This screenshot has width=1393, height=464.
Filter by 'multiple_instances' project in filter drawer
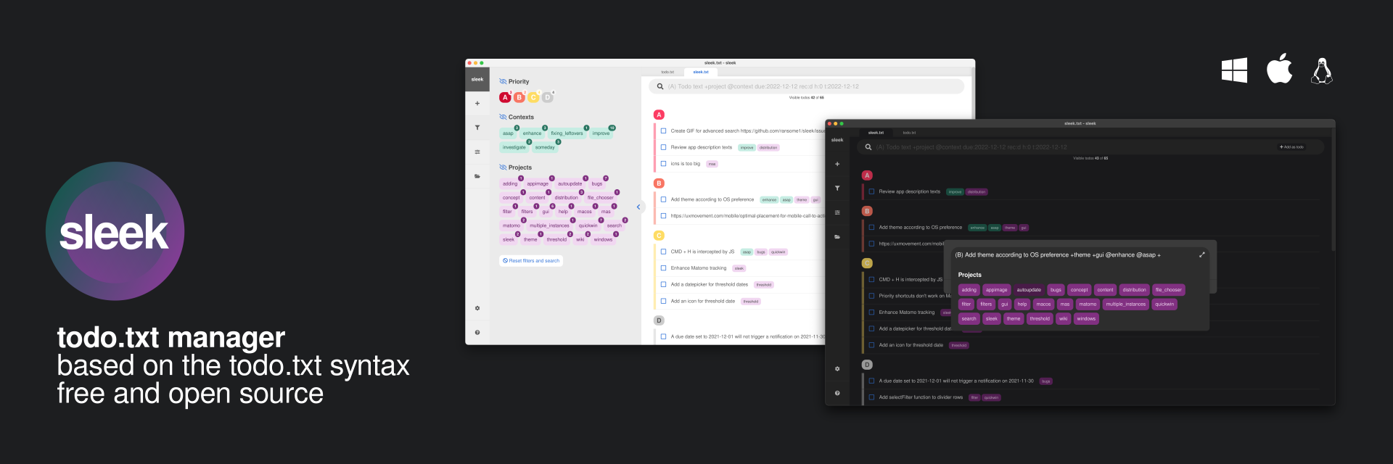click(x=549, y=225)
